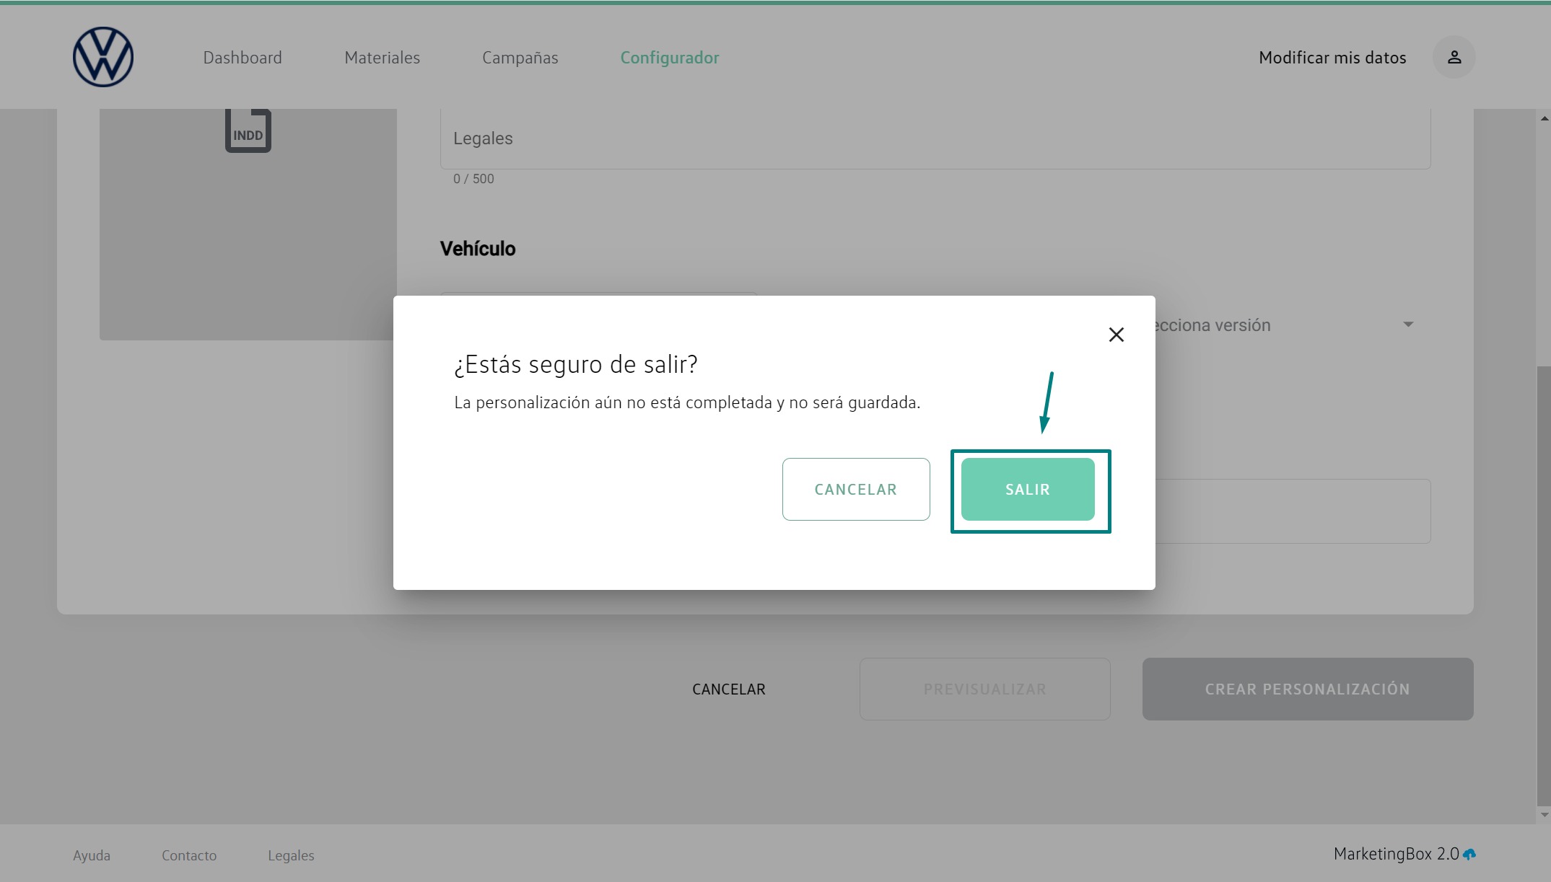1551x882 pixels.
Task: Open the Contacto footer link
Action: coord(189,855)
